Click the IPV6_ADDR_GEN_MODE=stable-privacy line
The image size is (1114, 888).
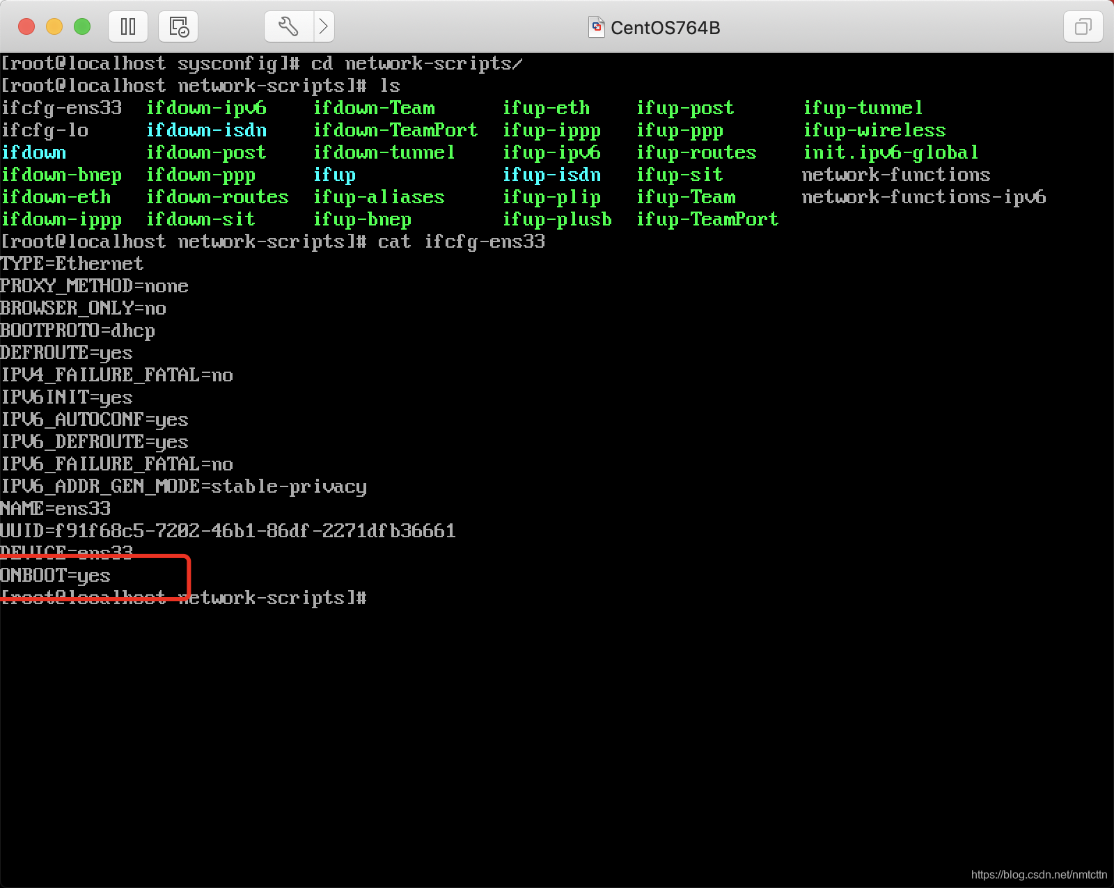click(183, 486)
